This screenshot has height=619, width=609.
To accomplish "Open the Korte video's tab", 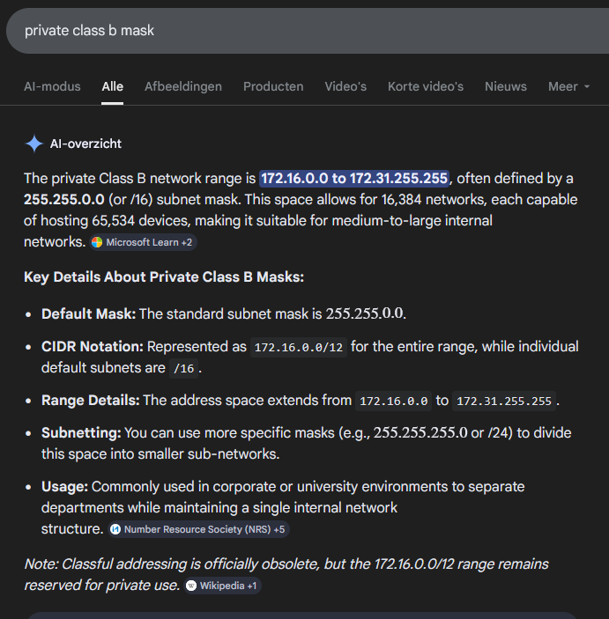I will click(426, 86).
